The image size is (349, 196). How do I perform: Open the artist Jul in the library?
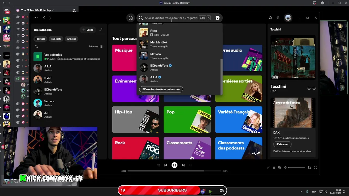pyautogui.click(x=68, y=115)
